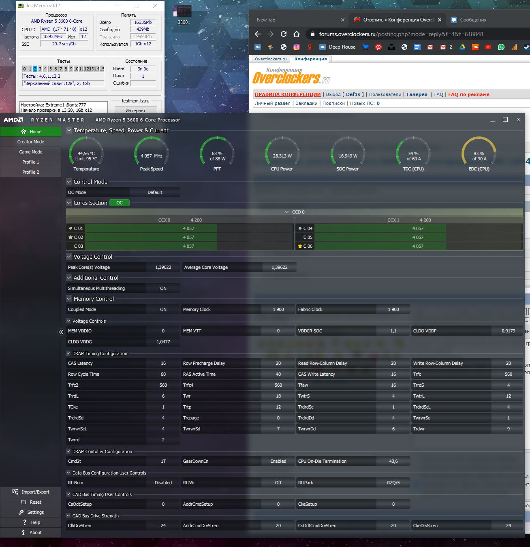Image resolution: width=530 pixels, height=547 pixels.
Task: Click the C 01 core speed bar
Action: (189, 228)
